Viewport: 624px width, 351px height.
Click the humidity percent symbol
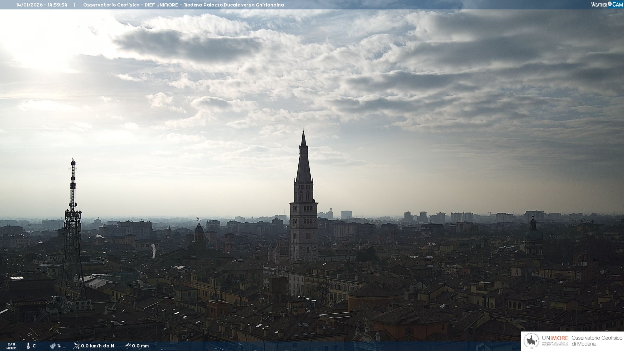[x=59, y=346]
